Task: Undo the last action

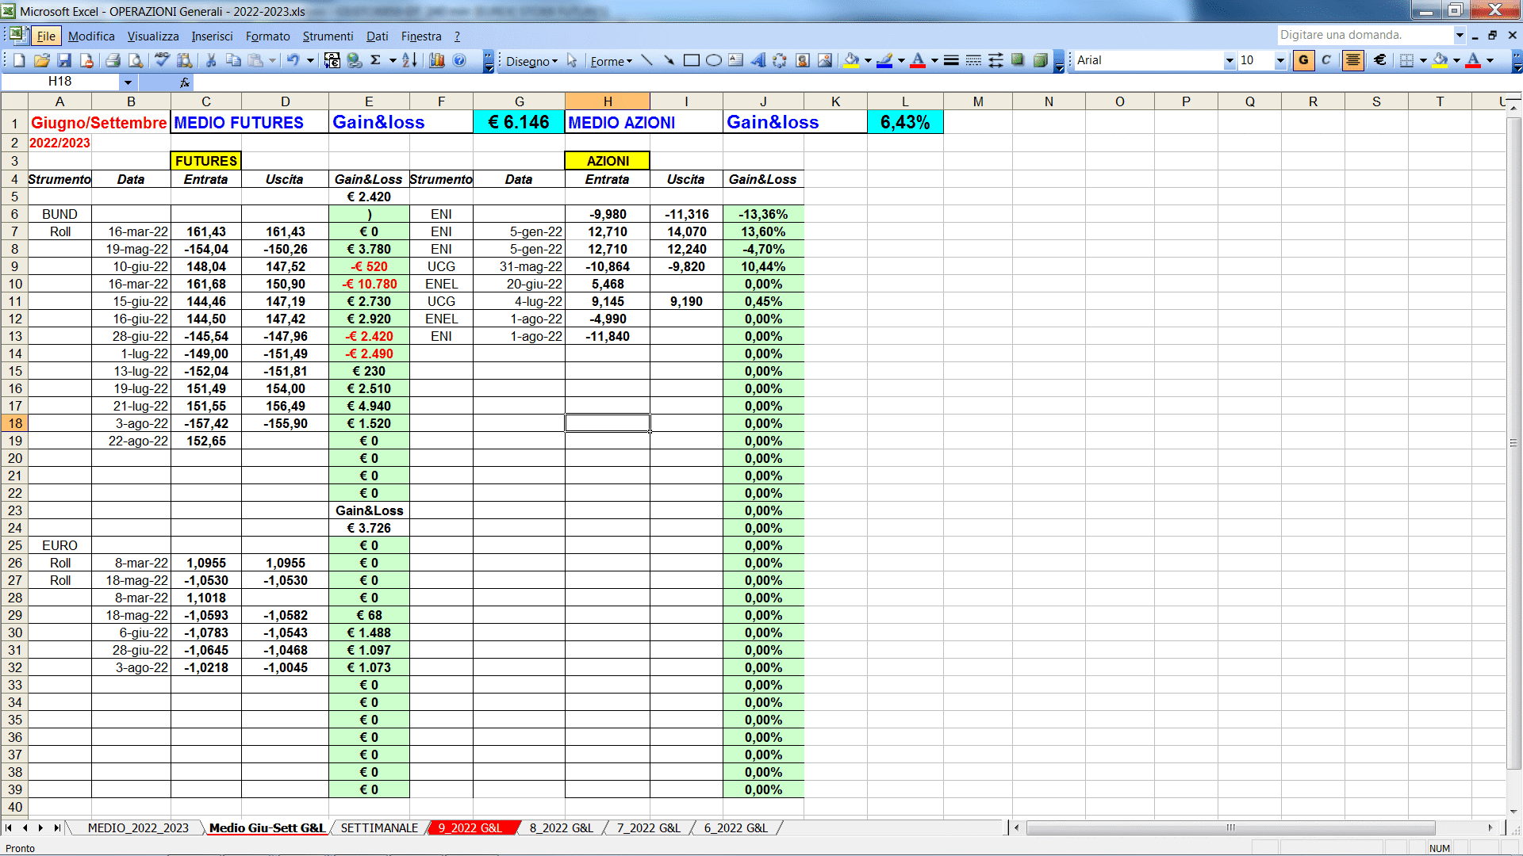Action: pyautogui.click(x=293, y=60)
